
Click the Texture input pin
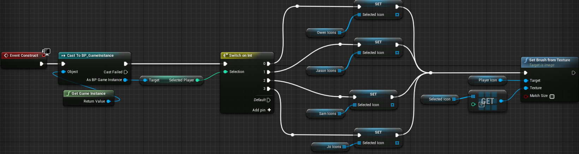(526, 88)
